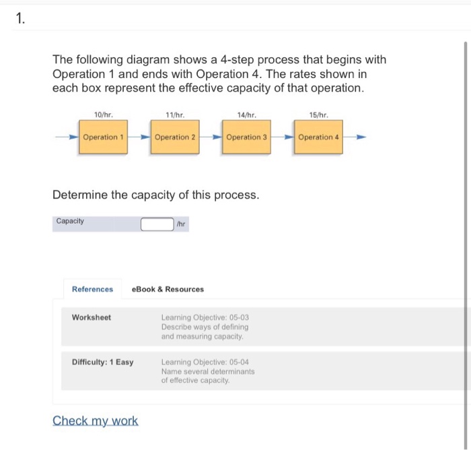Select the Operation 2 box in diagram
Screen dimensions: 471x450
[175, 137]
